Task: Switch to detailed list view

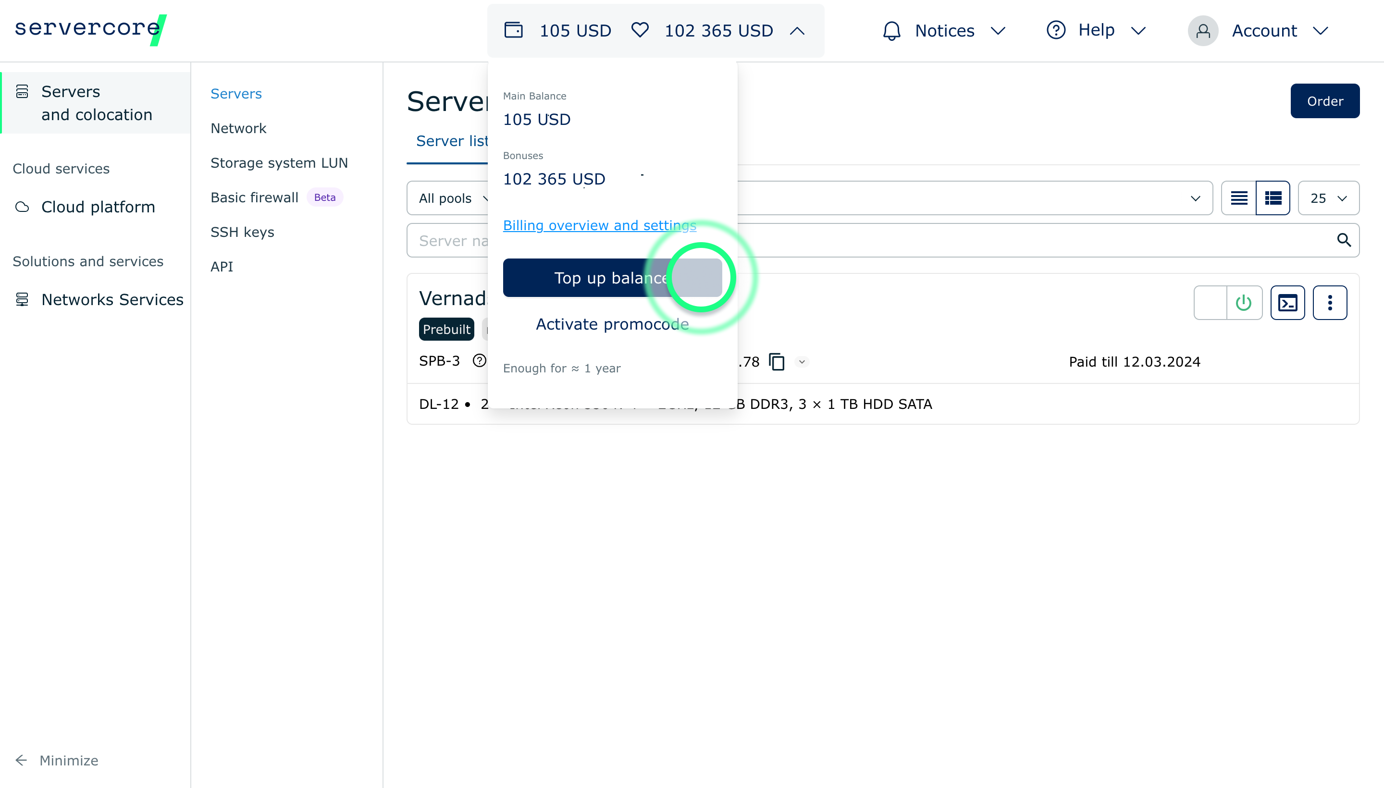Action: (1273, 198)
